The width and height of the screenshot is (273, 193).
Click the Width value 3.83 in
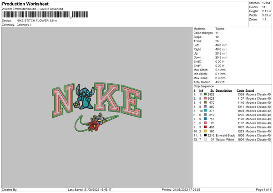point(266,15)
